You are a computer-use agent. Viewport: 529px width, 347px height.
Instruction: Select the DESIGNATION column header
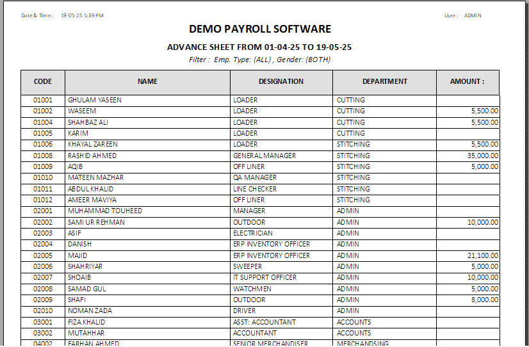(x=281, y=82)
